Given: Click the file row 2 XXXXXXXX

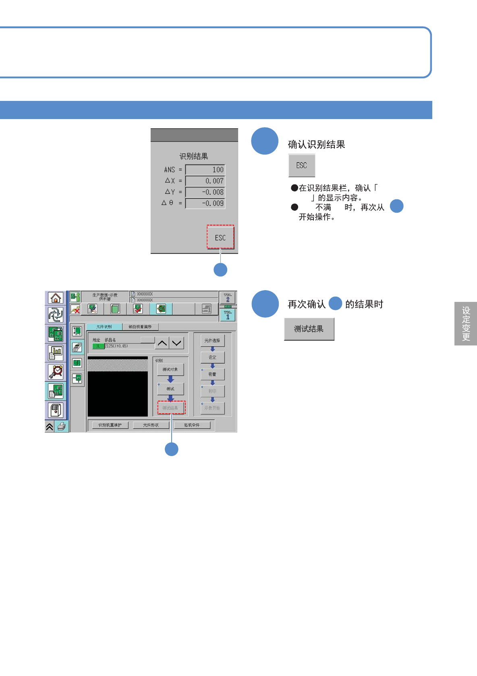Looking at the screenshot, I should tap(174, 294).
